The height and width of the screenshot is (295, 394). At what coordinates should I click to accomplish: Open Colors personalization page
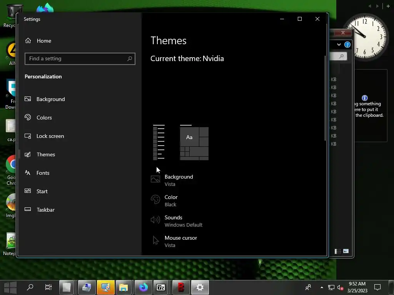[x=38, y=118]
